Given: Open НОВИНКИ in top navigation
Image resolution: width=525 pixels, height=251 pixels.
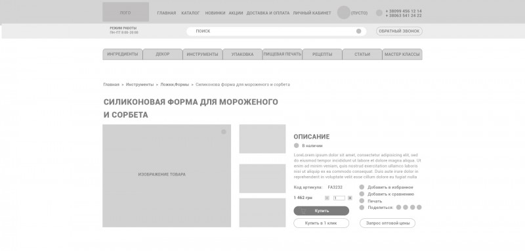Looking at the screenshot, I should (x=215, y=13).
